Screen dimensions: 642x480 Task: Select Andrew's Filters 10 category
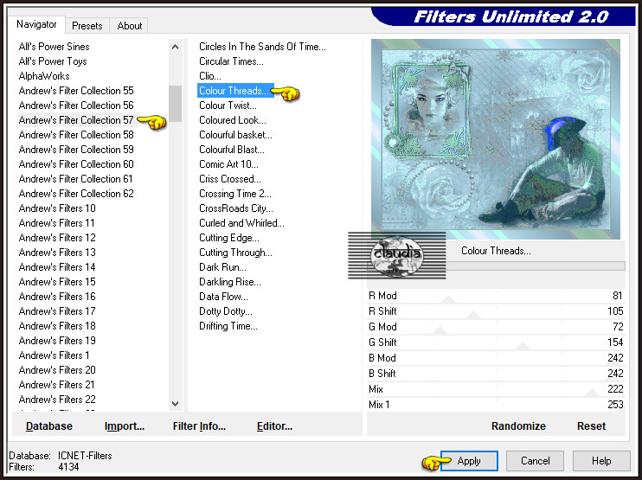tap(57, 208)
